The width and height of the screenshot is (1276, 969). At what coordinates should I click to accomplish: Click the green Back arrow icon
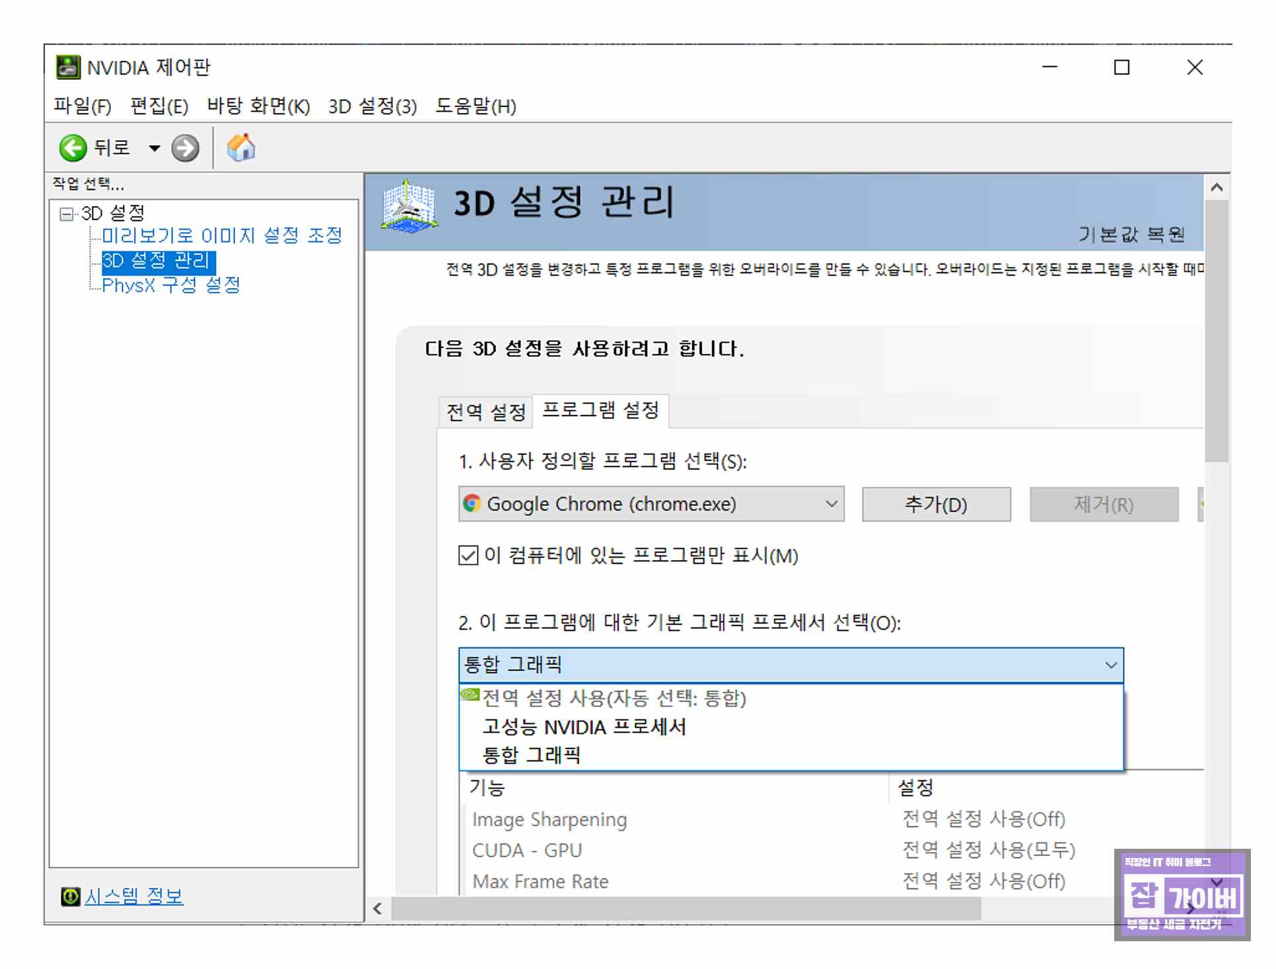(x=73, y=148)
